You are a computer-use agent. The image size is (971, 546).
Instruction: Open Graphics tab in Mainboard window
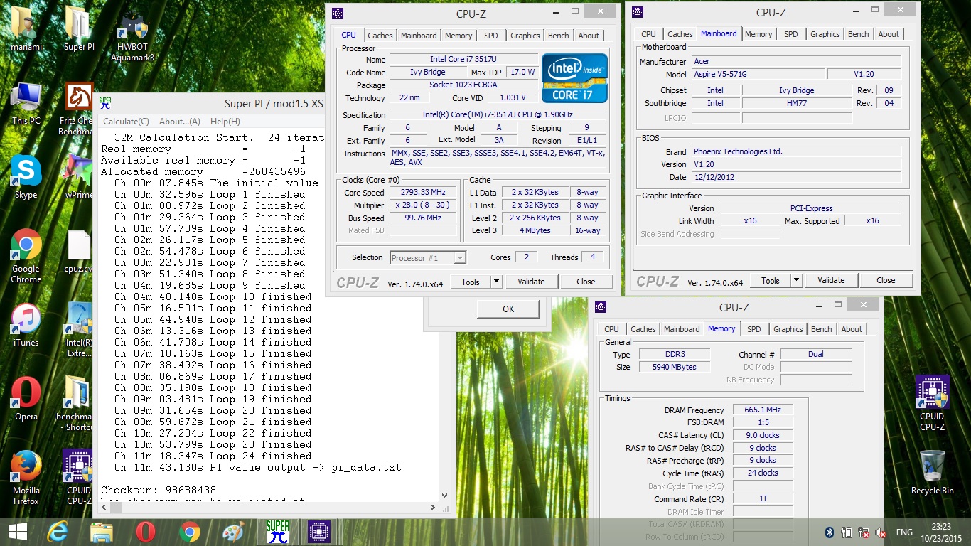point(825,34)
